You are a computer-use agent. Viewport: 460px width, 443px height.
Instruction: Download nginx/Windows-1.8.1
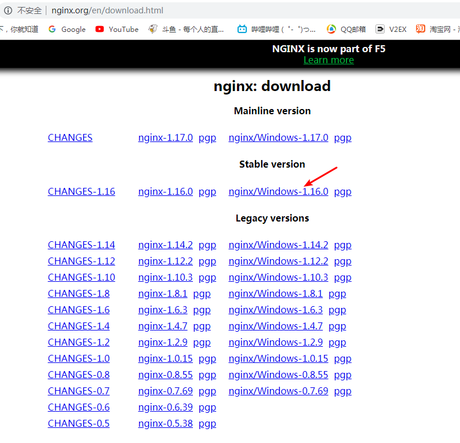[275, 294]
